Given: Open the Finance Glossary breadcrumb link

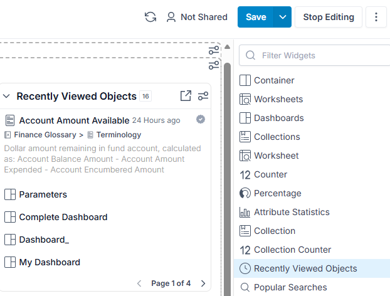Looking at the screenshot, I should 45,135.
